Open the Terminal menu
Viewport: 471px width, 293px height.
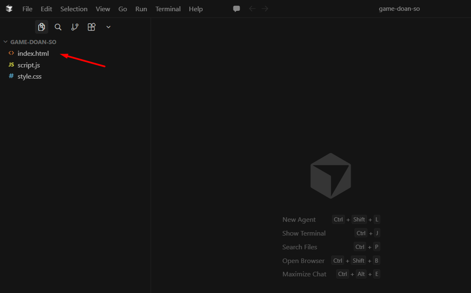[x=168, y=9]
